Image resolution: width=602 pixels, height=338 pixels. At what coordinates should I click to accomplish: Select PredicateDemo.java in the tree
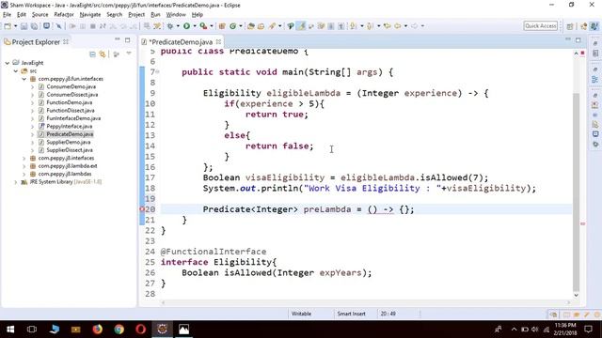pos(70,134)
